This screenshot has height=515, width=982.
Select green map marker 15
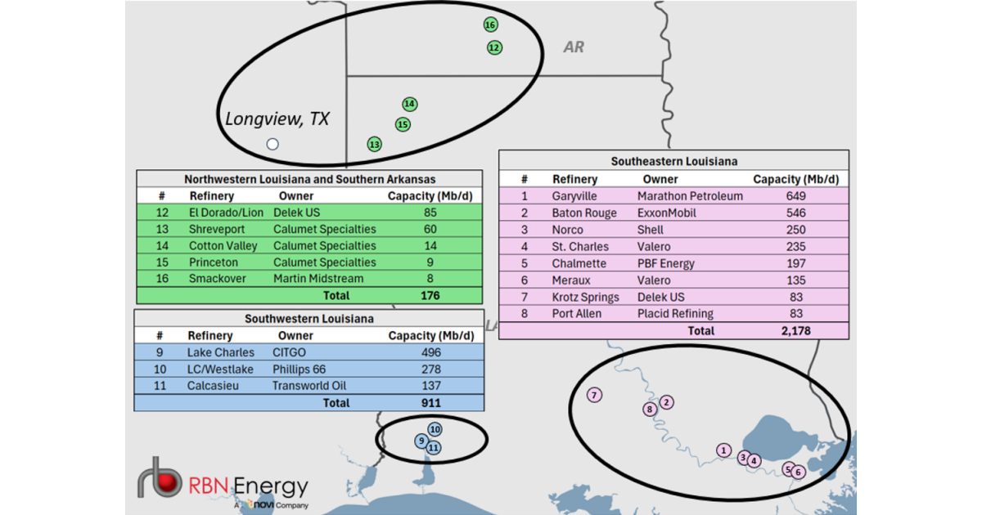(x=403, y=124)
